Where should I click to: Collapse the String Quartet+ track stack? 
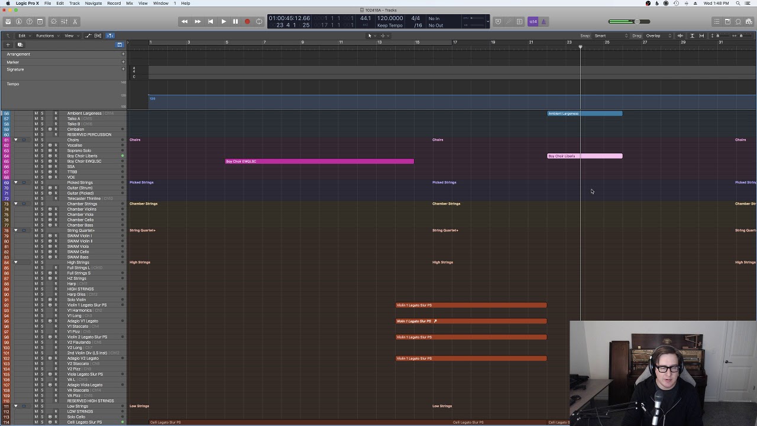[16, 230]
